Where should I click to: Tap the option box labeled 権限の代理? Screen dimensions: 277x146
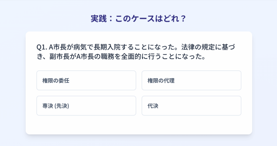[191, 80]
